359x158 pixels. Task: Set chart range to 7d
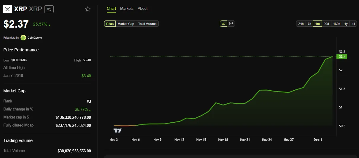tap(309, 24)
